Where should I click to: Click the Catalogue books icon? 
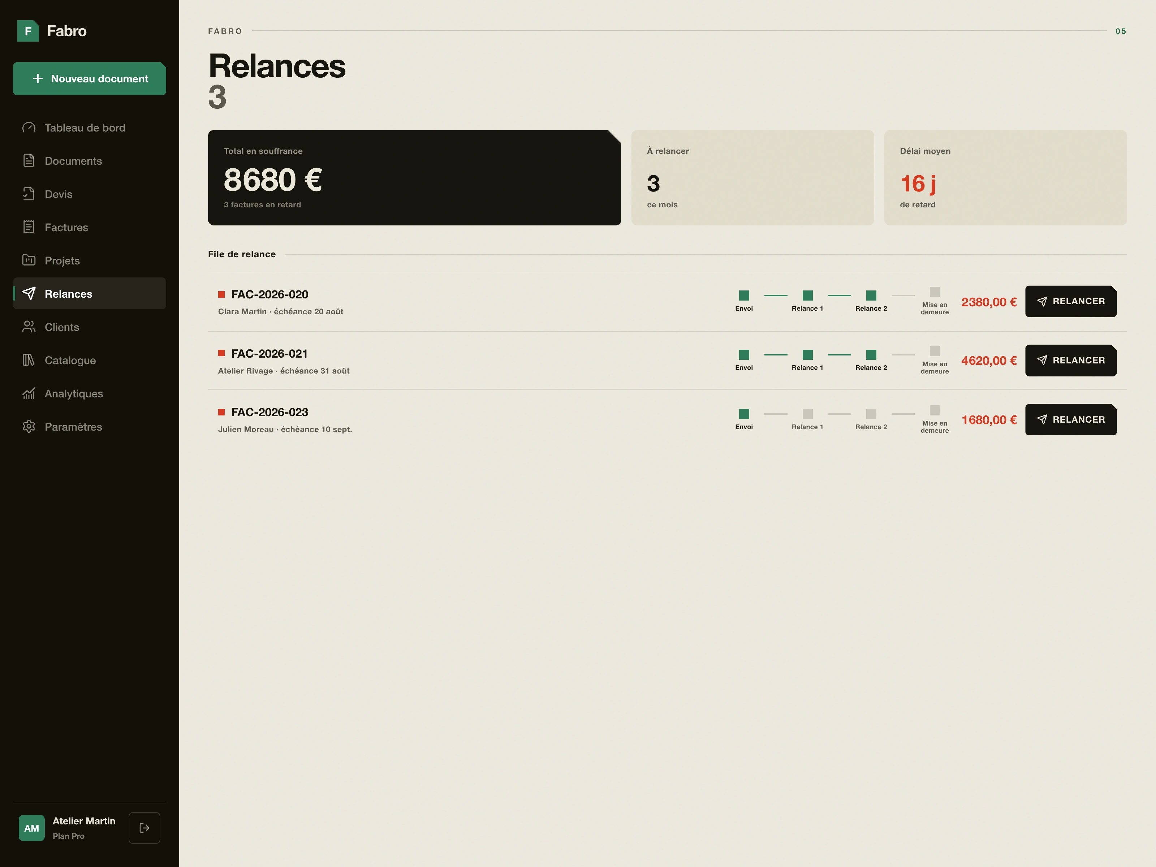[x=29, y=360]
